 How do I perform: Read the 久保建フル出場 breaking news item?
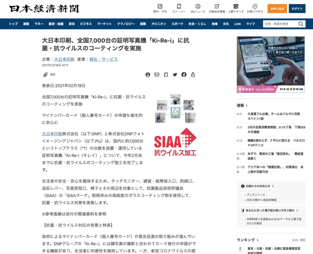point(274,116)
